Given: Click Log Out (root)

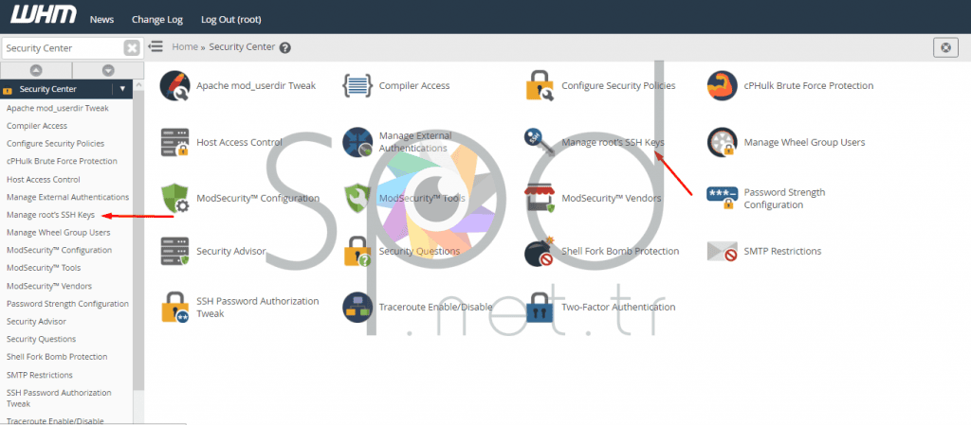Looking at the screenshot, I should coord(231,19).
